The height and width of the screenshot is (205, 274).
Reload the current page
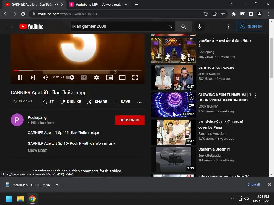23,14
